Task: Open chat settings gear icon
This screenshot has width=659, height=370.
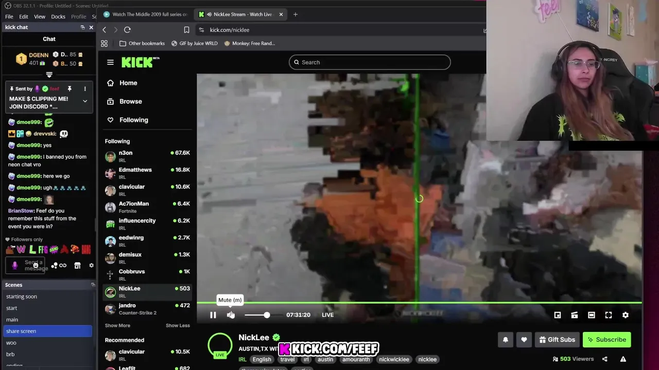Action: [91, 266]
